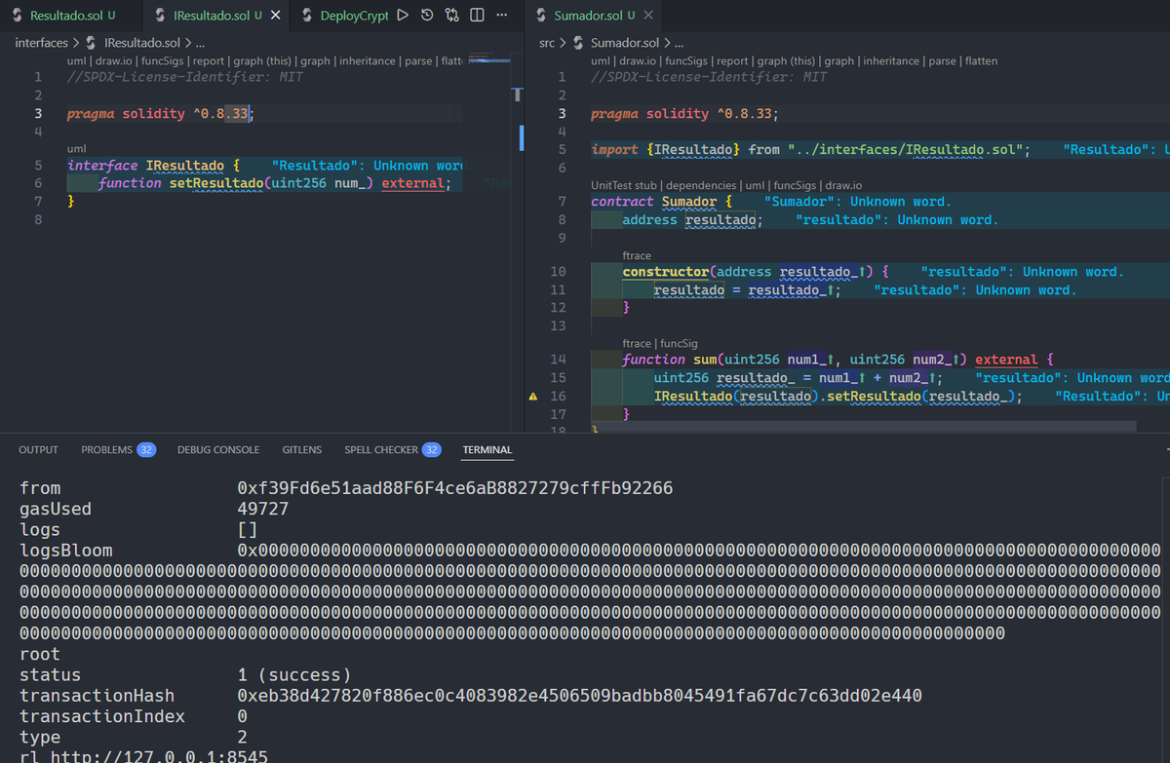
Task: Click ftrace lens above function sum
Action: 637,344
